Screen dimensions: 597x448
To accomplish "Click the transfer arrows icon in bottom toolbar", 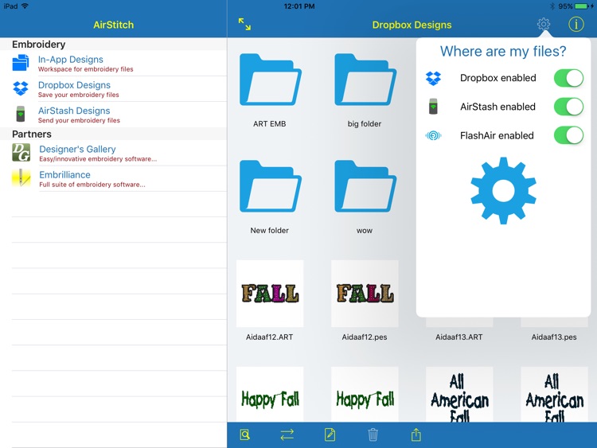I will click(287, 434).
